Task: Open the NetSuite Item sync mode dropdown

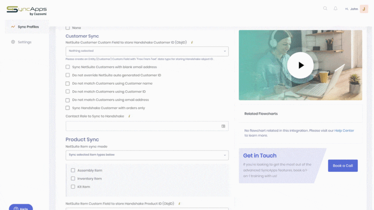Action: (147, 155)
